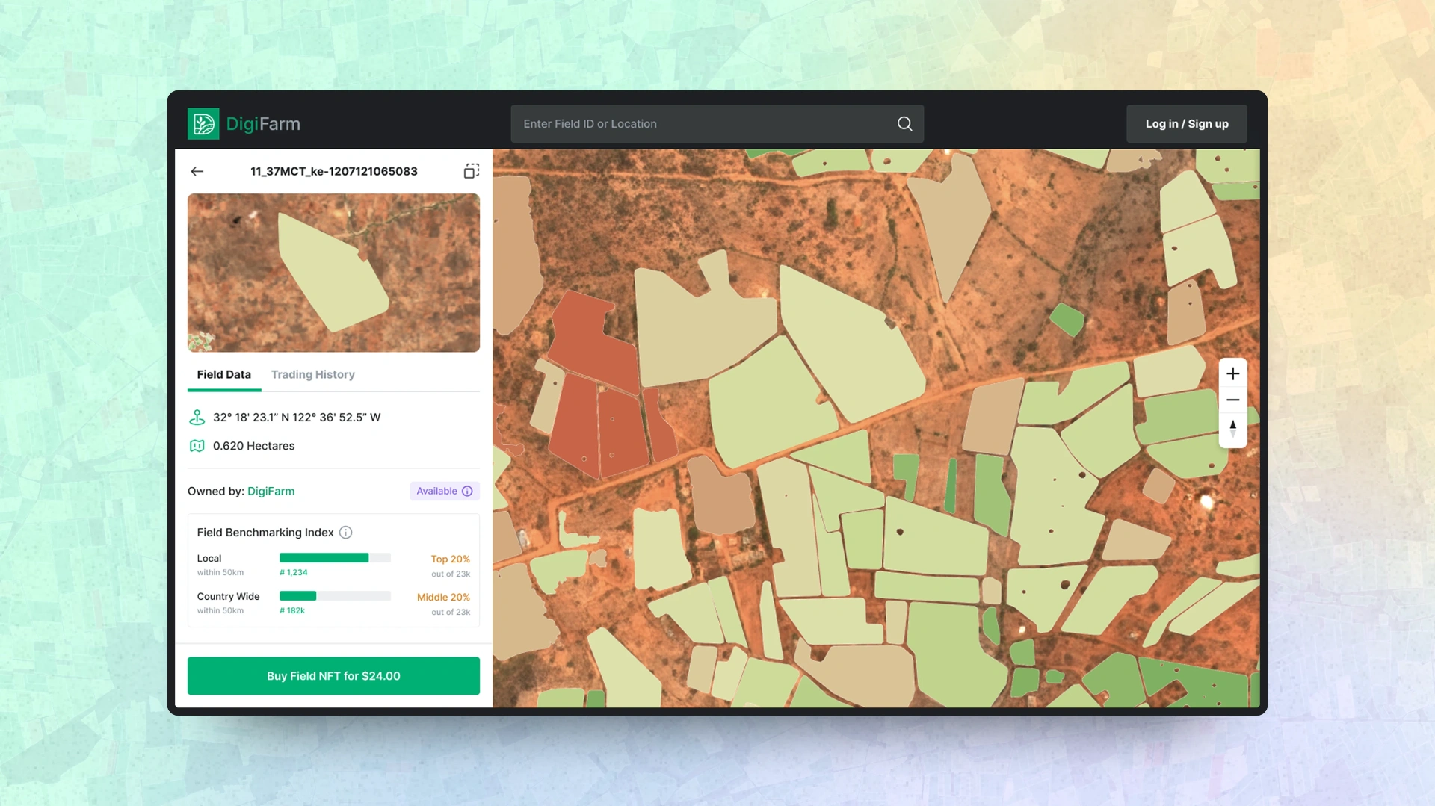Image resolution: width=1435 pixels, height=806 pixels.
Task: Click the Local benchmarking progress bar
Action: [x=335, y=558]
